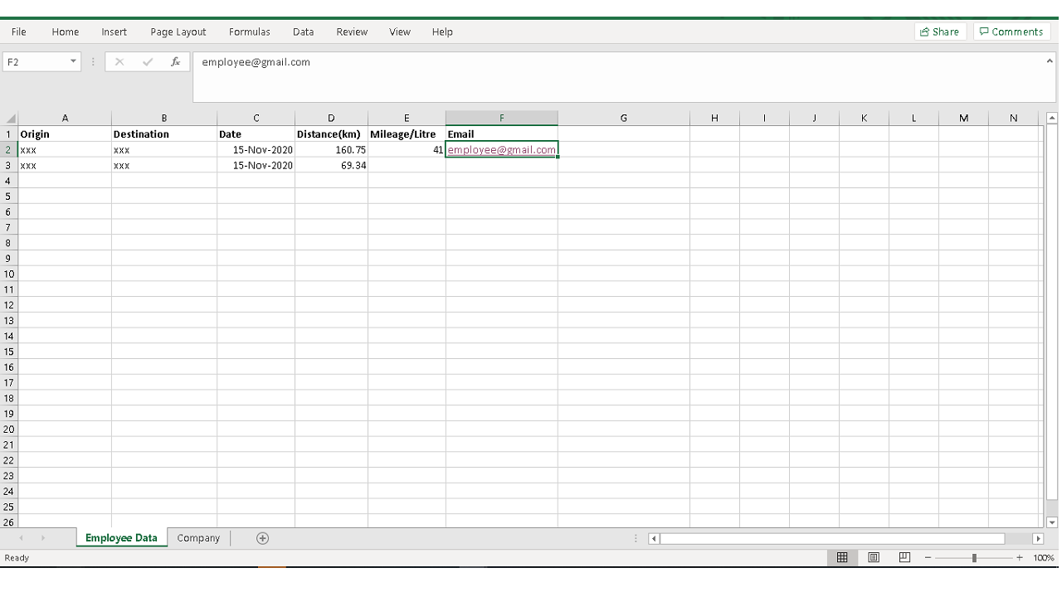Open the Data ribbon tab
The image size is (1062, 597).
point(304,32)
